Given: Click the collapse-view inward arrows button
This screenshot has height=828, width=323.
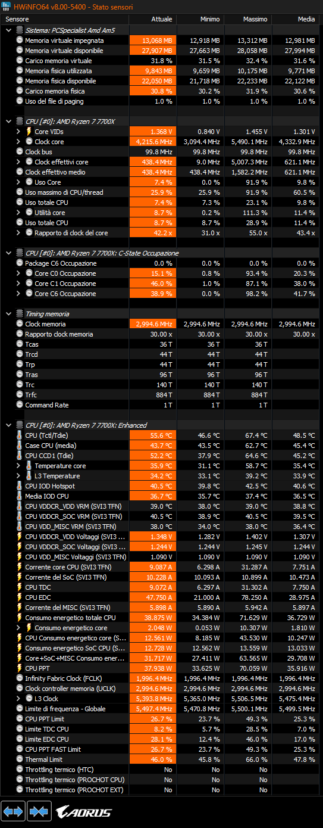Looking at the screenshot, I should point(38,811).
